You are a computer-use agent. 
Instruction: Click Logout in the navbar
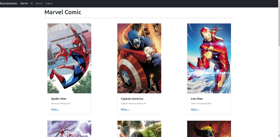pos(48,3)
